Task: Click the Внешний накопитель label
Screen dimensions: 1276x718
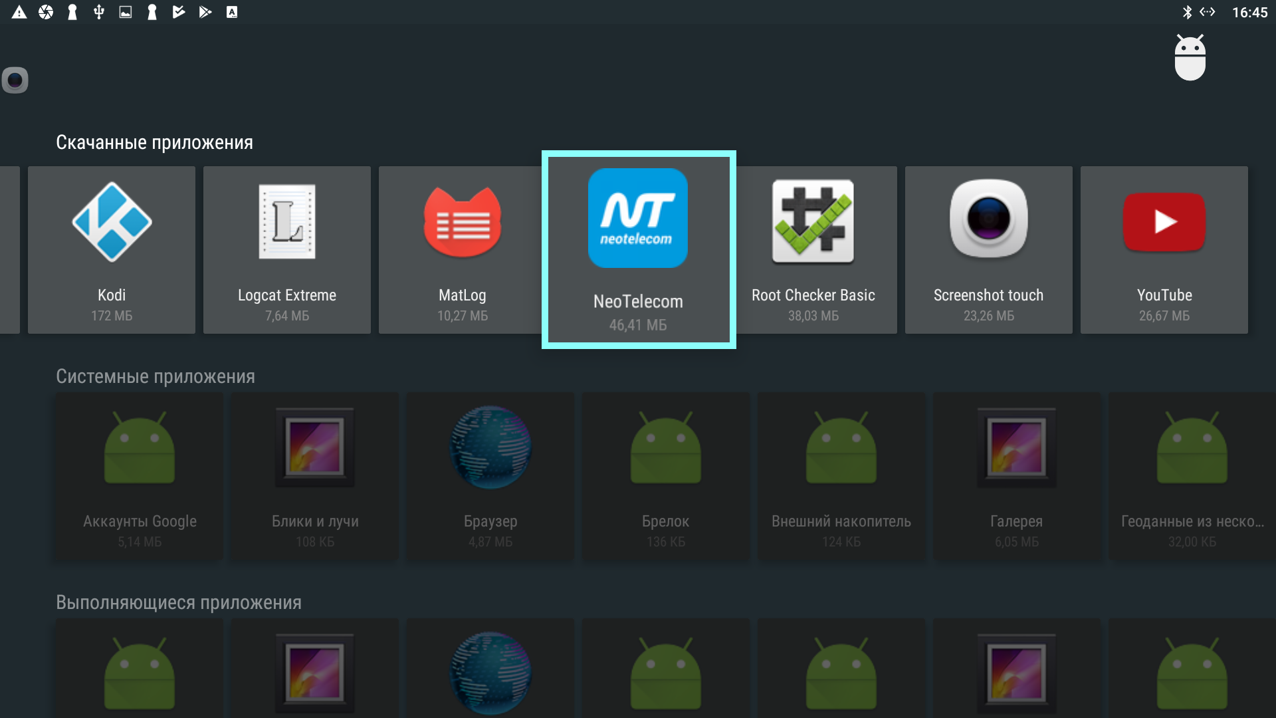Action: pyautogui.click(x=841, y=521)
